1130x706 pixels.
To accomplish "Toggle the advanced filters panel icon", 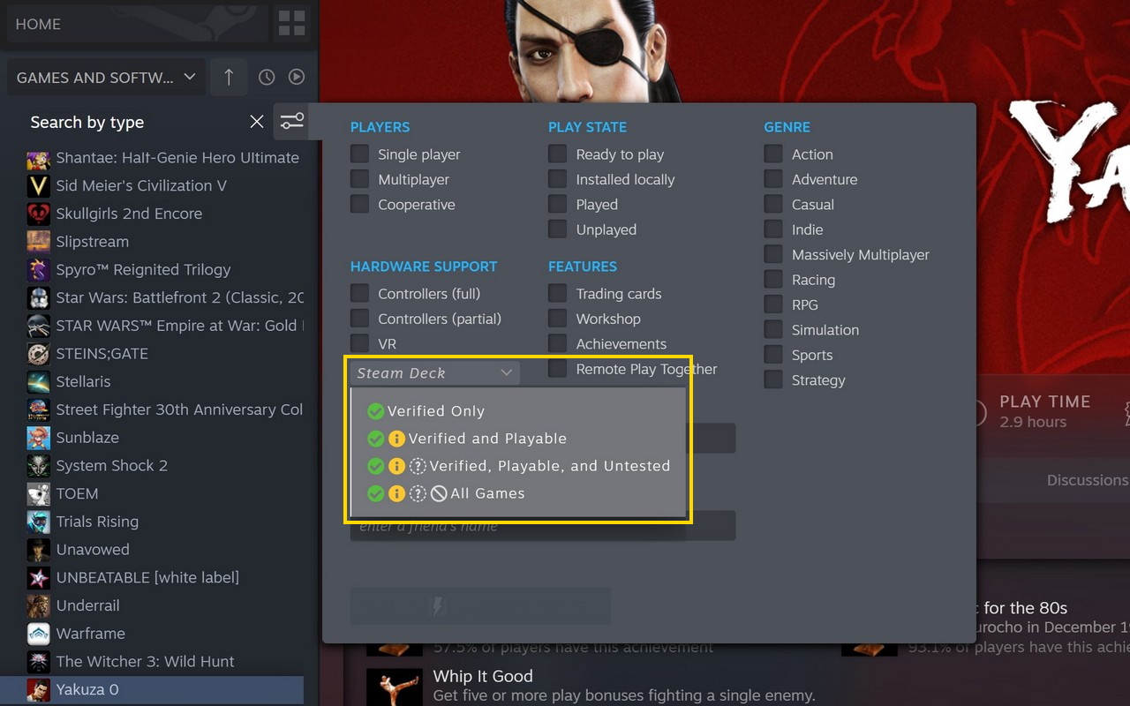I will coord(292,122).
